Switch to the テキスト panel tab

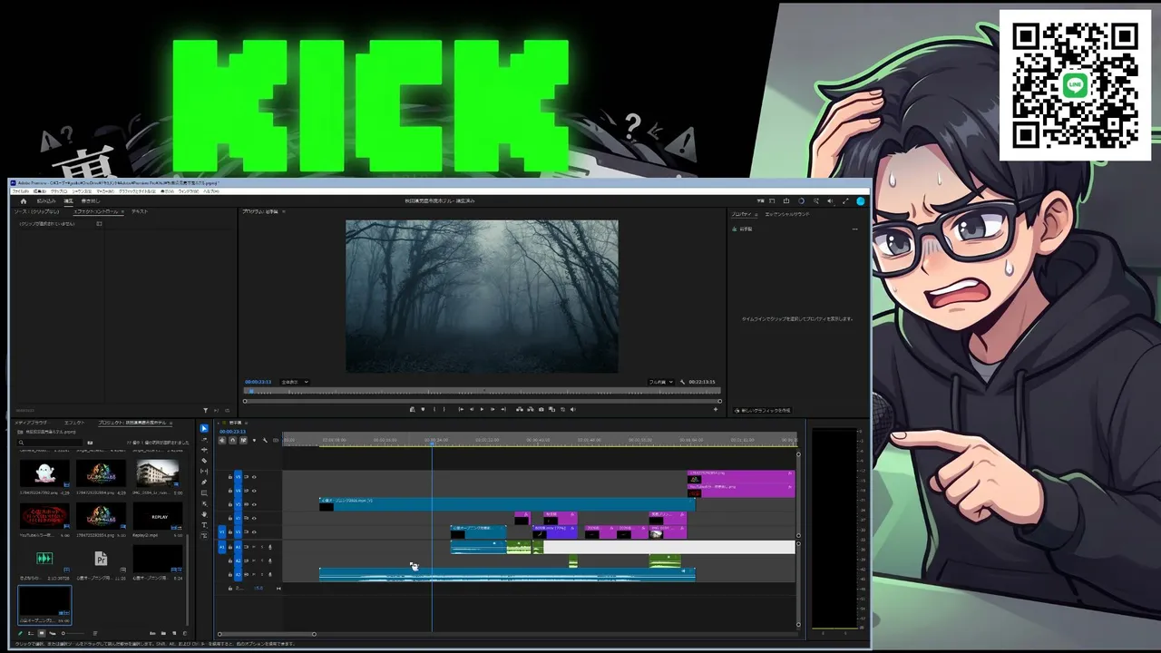click(x=140, y=211)
